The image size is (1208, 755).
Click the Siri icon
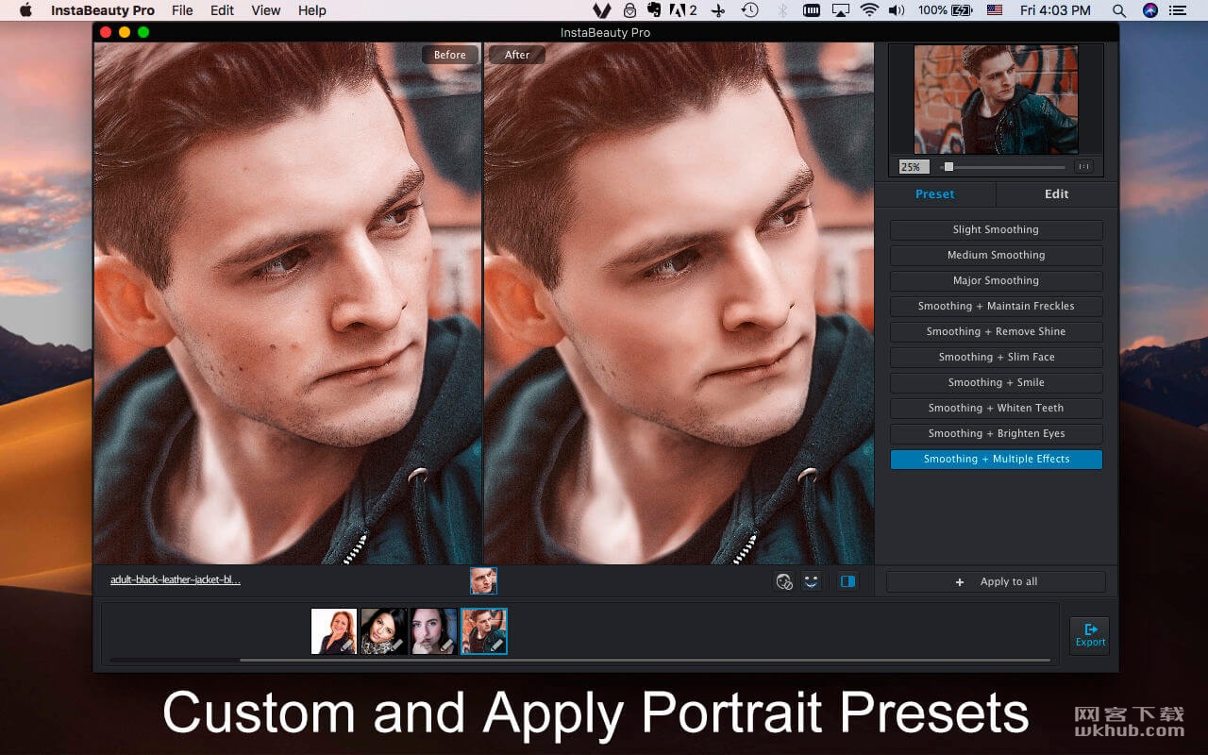[1149, 10]
